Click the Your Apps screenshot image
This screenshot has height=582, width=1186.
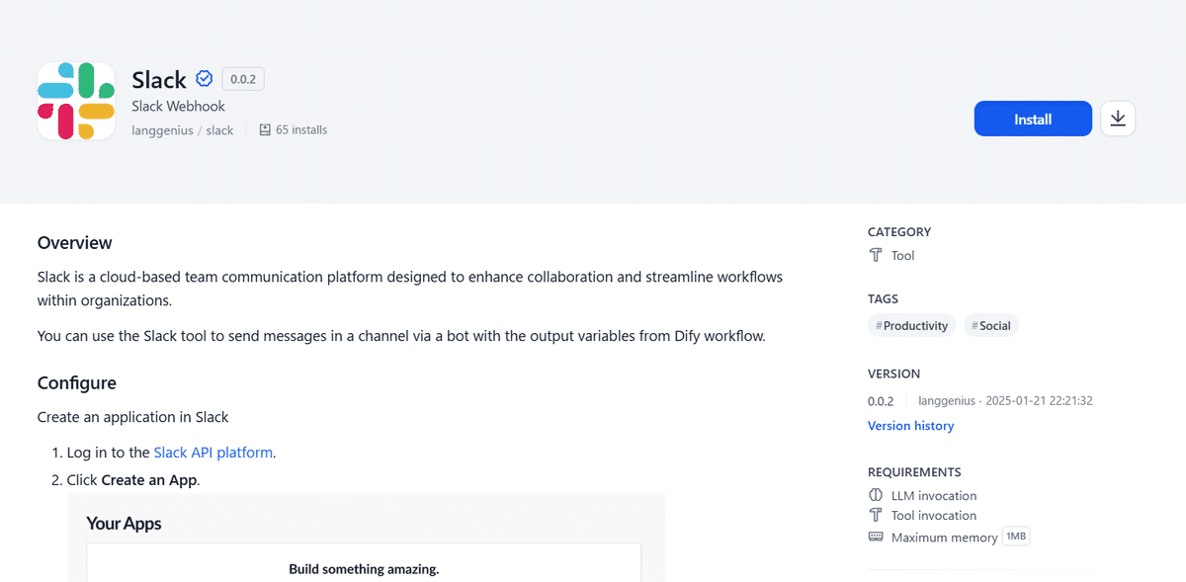(367, 537)
